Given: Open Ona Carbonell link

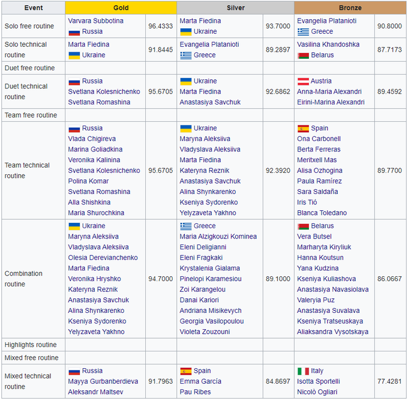Looking at the screenshot, I should pos(319,139).
